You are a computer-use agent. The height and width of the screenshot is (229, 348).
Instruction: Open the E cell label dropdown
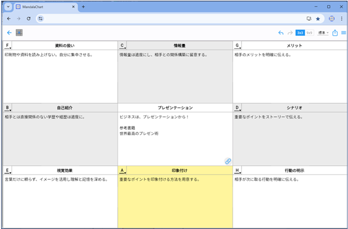8,170
